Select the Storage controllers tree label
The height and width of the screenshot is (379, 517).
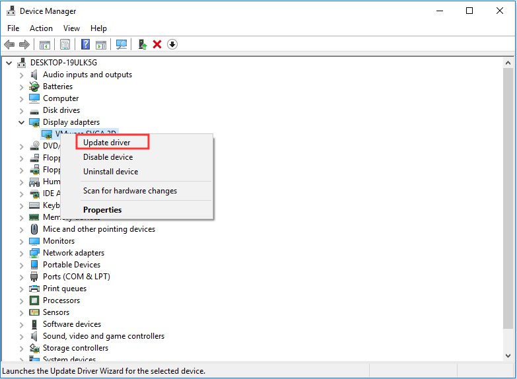[75, 348]
